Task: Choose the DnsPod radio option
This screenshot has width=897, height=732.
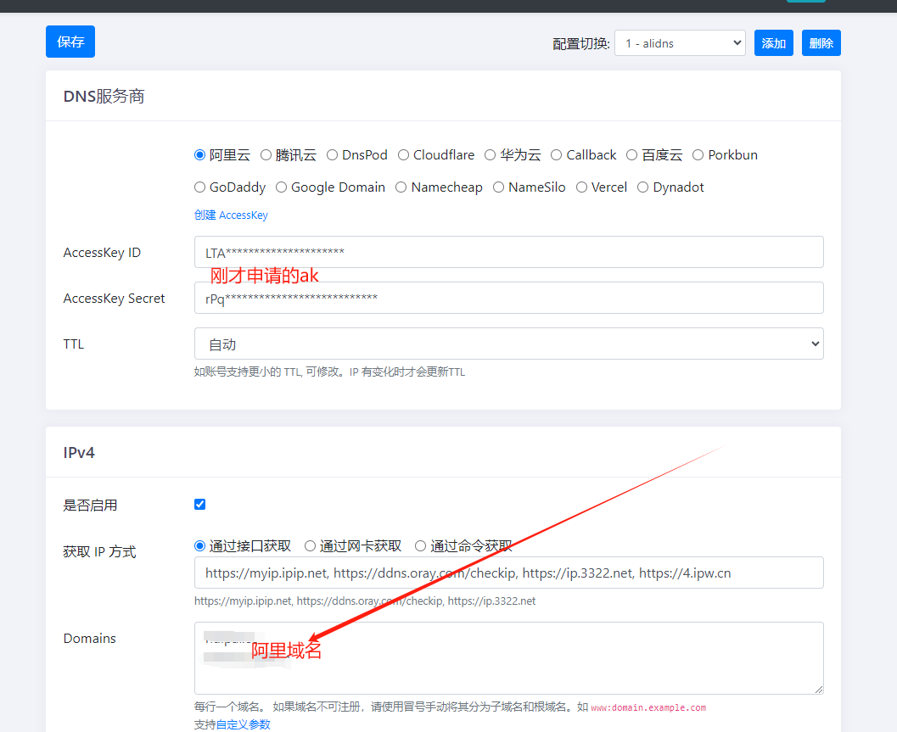Action: (333, 155)
